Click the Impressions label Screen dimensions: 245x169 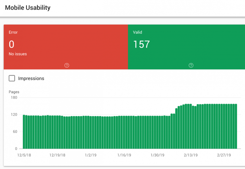31,78
